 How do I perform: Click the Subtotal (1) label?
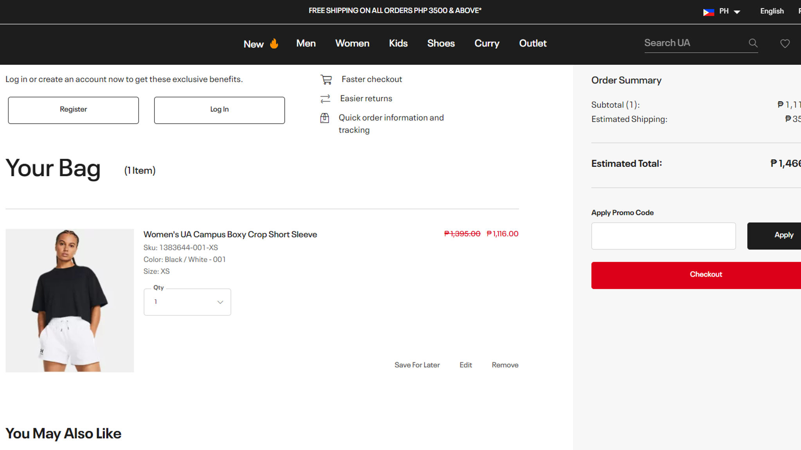pos(616,105)
